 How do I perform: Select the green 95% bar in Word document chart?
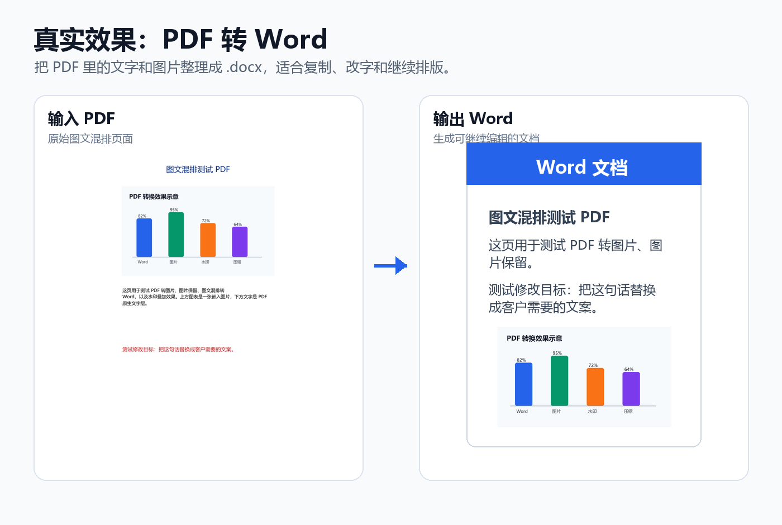559,380
